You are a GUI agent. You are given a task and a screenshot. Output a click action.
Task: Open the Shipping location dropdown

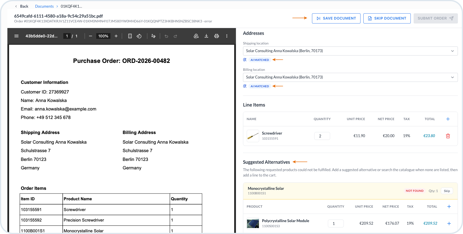(350, 51)
